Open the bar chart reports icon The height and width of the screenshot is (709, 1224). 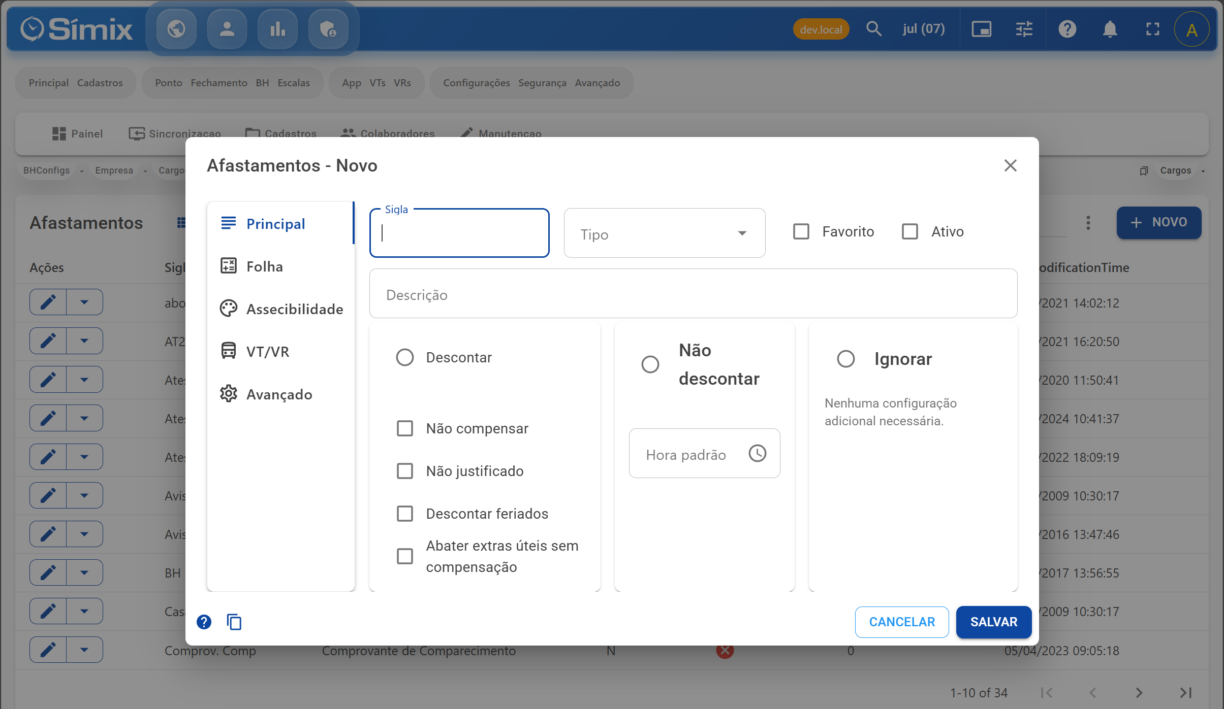click(277, 29)
